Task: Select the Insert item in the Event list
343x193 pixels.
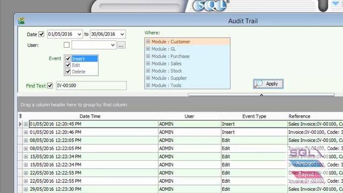Action: pyautogui.click(x=85, y=58)
